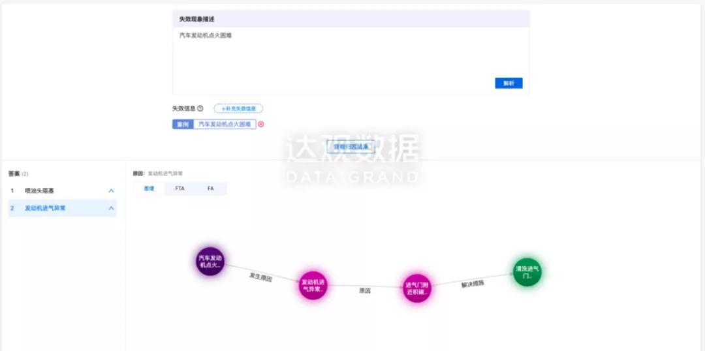Viewport: 705px width, 351px height.
Task: Remove the 汽车发动机点火困难 case tag
Action: coord(261,124)
